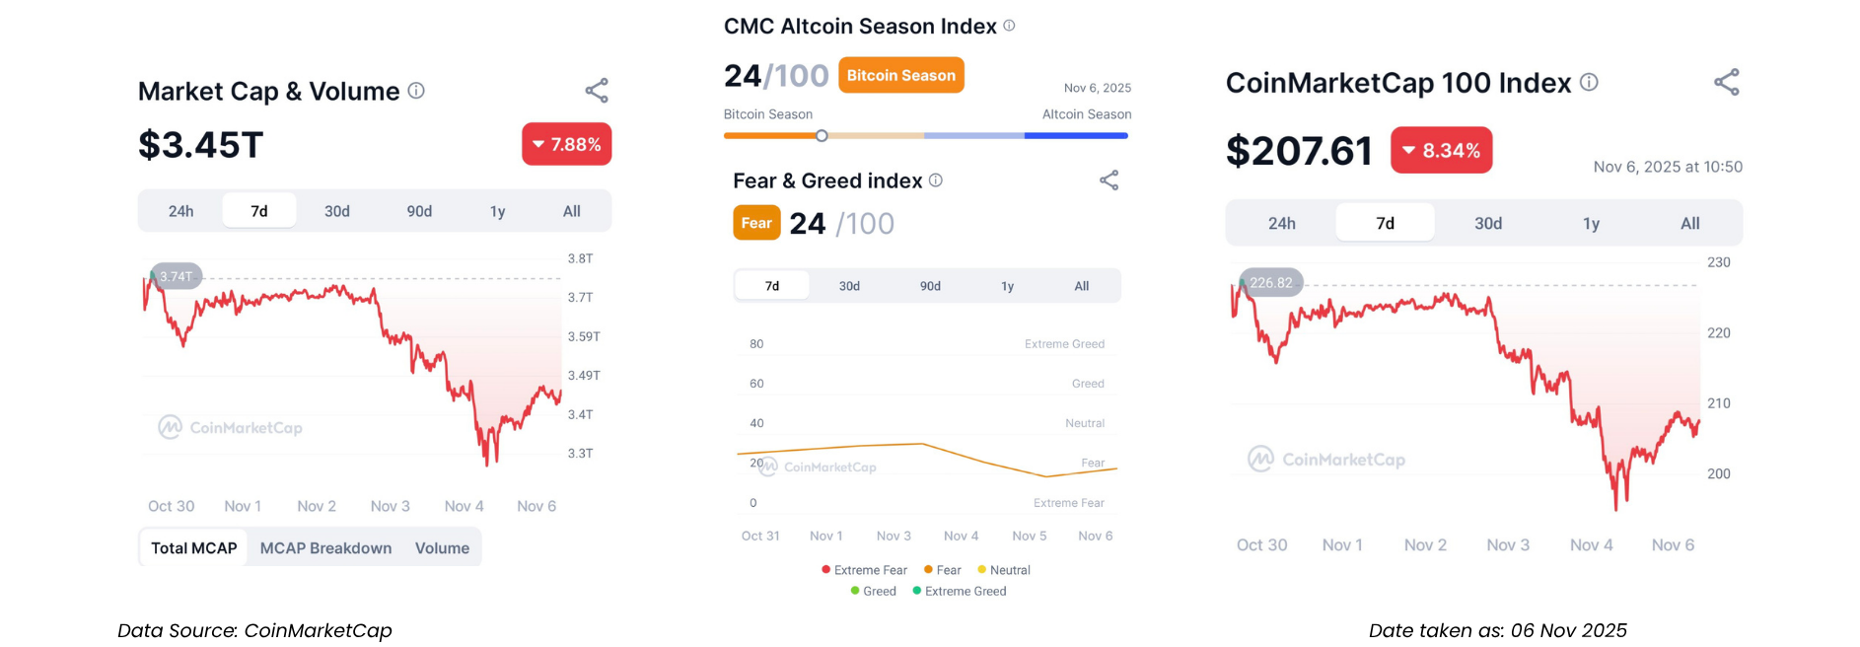Open info icon next to CMC Altcoin Season Index
Viewport: 1860px width, 647px height.
pos(1009,26)
